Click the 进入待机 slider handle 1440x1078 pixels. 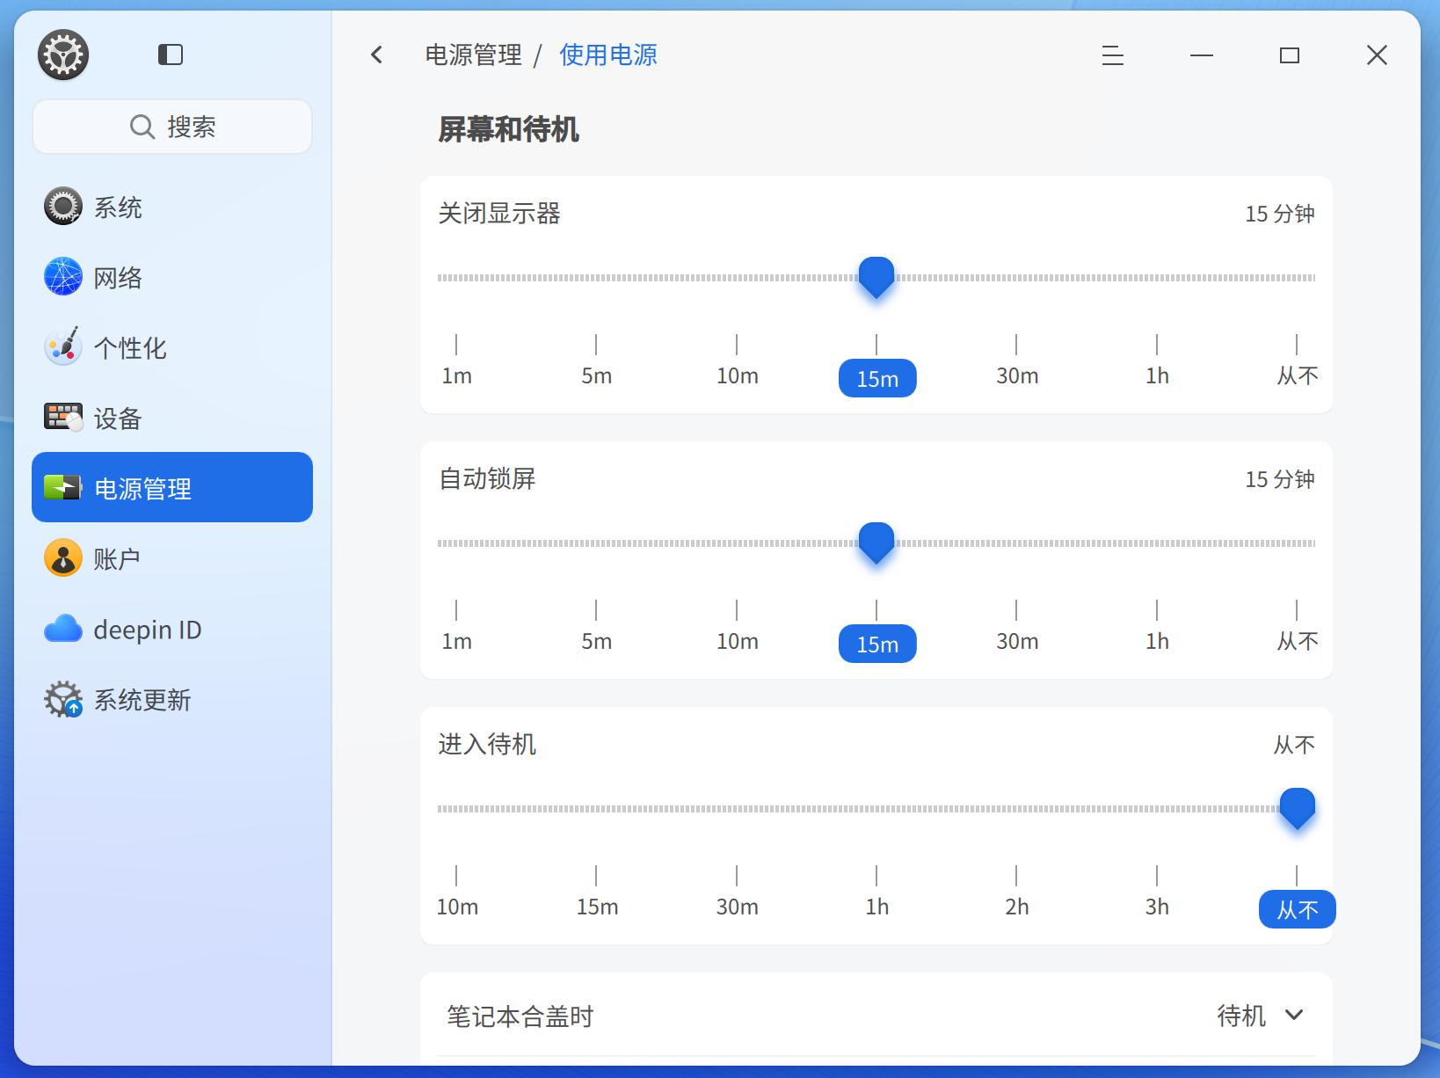coord(1297,809)
